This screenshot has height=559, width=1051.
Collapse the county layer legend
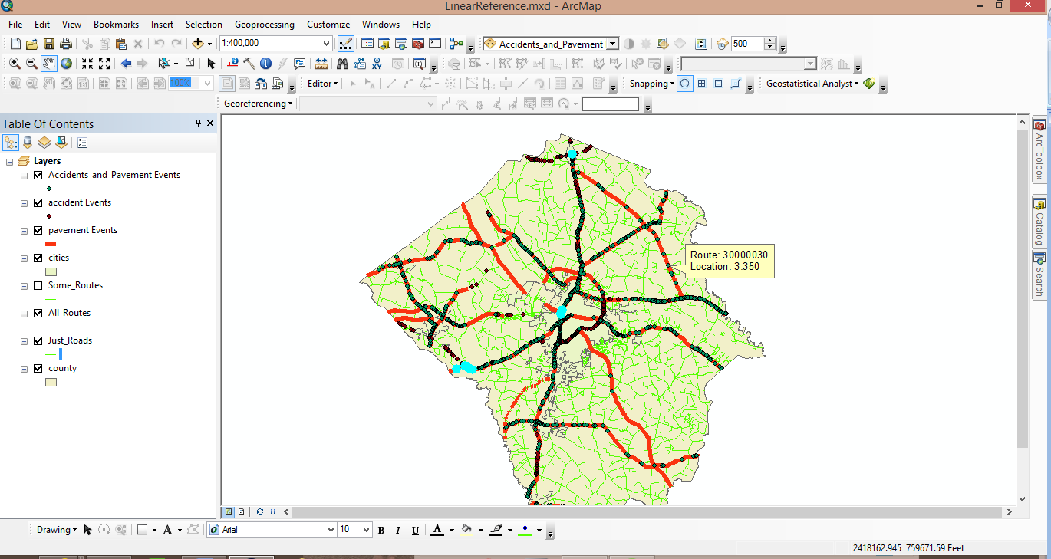click(x=25, y=369)
